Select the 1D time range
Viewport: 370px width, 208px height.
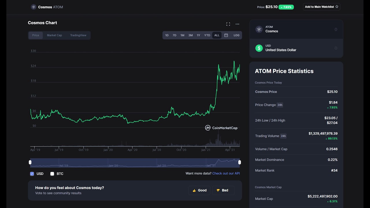[x=167, y=35]
